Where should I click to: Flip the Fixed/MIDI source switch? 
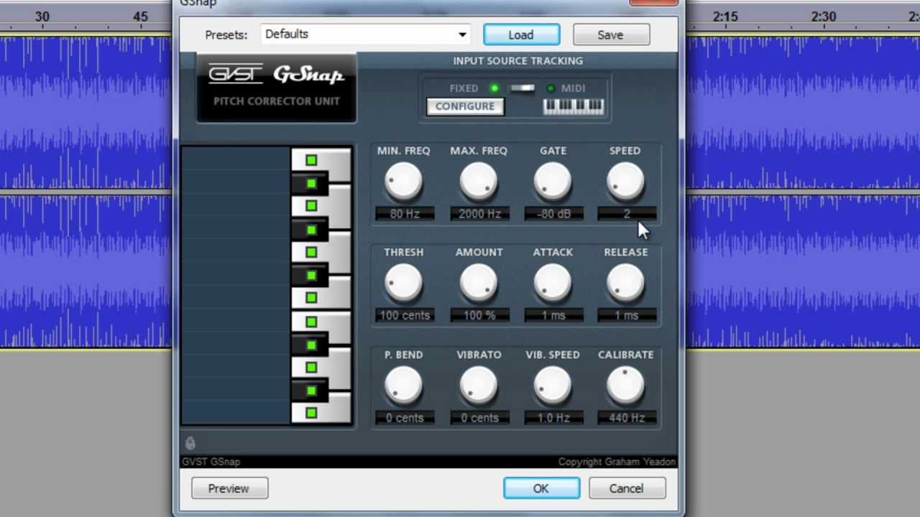point(523,88)
